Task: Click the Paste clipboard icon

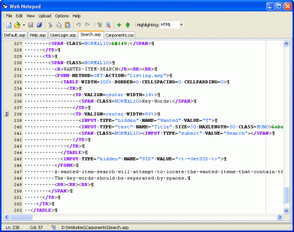Action: (x=67, y=25)
